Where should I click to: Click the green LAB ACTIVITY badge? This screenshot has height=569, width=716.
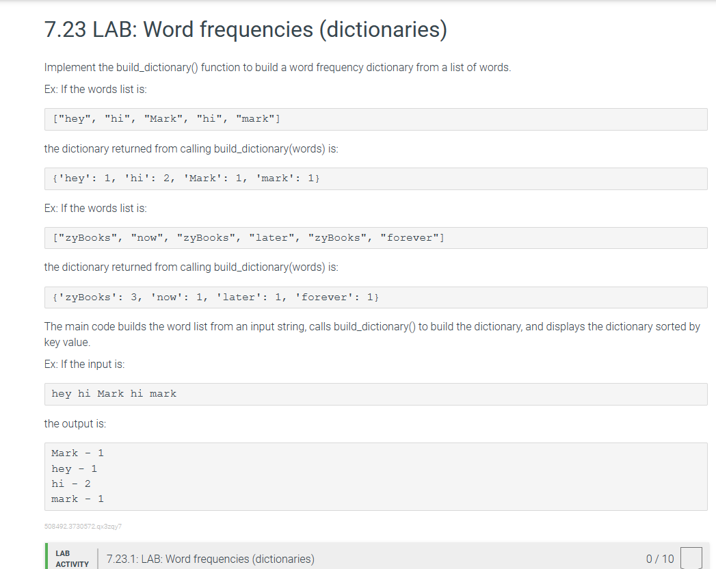(71, 558)
